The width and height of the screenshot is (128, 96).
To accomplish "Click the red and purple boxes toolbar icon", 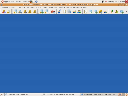I will pos(4,12).
